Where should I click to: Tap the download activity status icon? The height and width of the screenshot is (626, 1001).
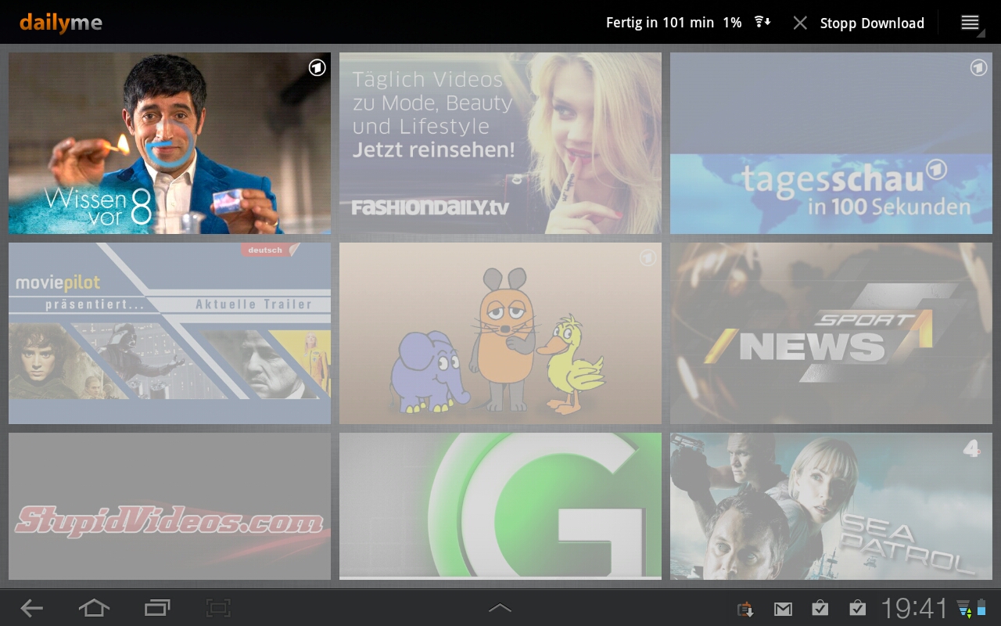point(762,22)
